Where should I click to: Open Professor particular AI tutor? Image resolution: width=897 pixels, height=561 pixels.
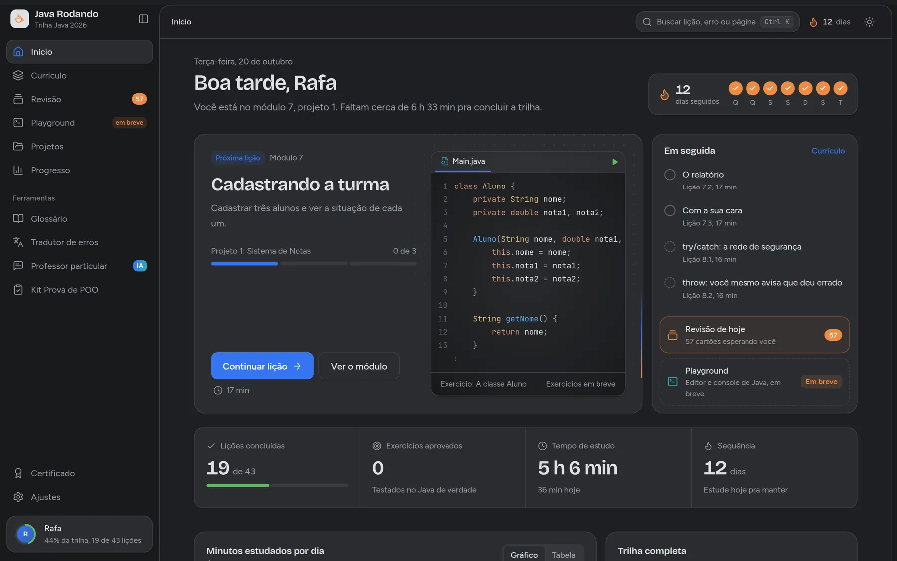[80, 266]
